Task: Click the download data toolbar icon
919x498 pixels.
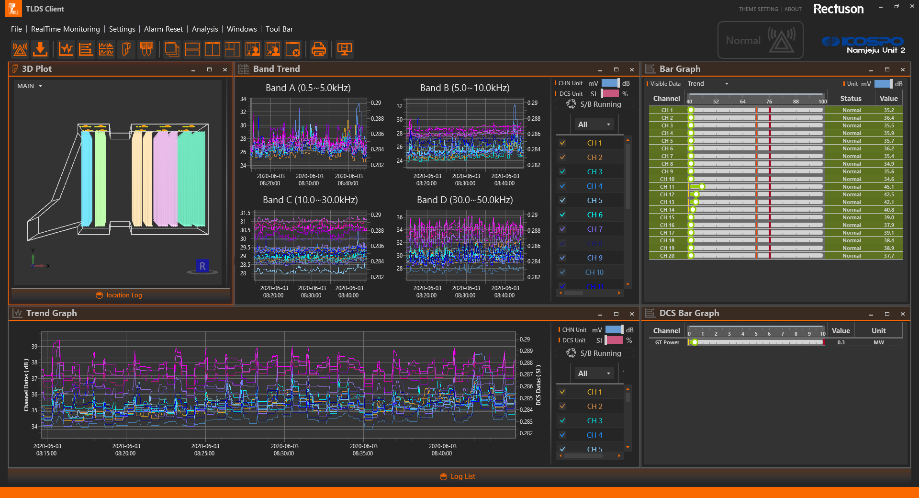Action: (x=40, y=49)
